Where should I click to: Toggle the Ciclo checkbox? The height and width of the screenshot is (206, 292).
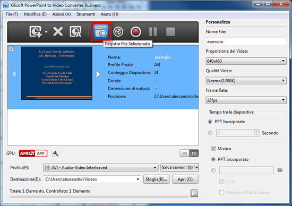tap(221, 182)
